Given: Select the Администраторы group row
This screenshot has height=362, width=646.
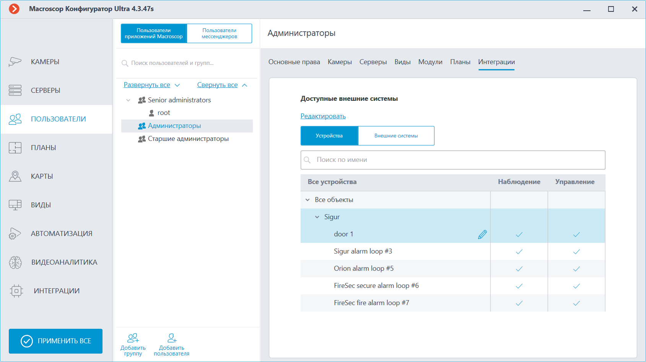Looking at the screenshot, I should point(187,126).
